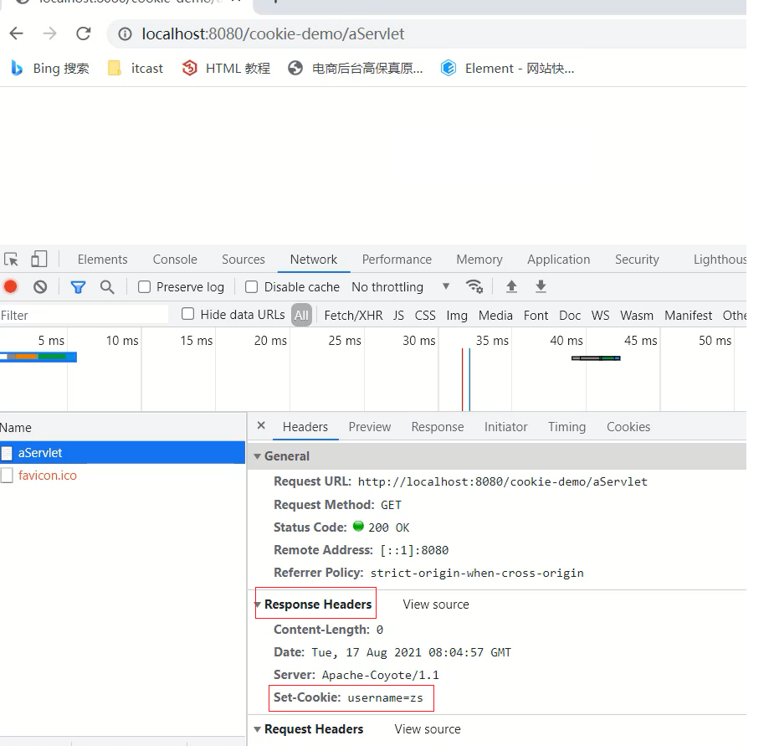Screen dimensions: 769x746
Task: Open the Bing 搜索 bookmark
Action: pos(50,68)
